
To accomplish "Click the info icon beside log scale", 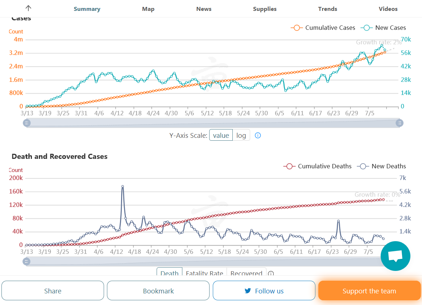I will 258,135.
